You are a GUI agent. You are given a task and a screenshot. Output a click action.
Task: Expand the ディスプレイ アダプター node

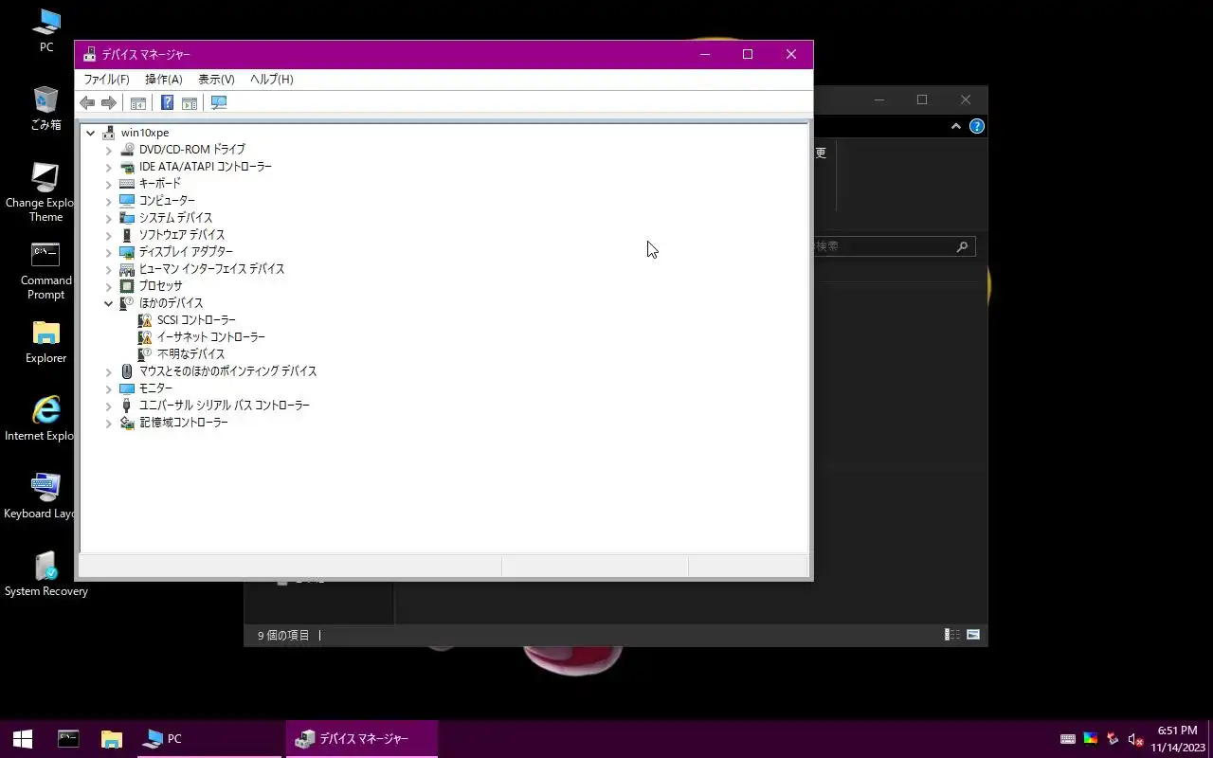pyautogui.click(x=108, y=252)
